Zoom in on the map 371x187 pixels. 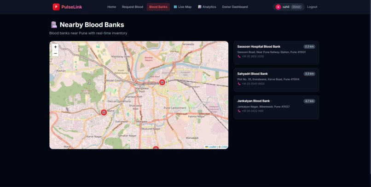pyautogui.click(x=55, y=47)
